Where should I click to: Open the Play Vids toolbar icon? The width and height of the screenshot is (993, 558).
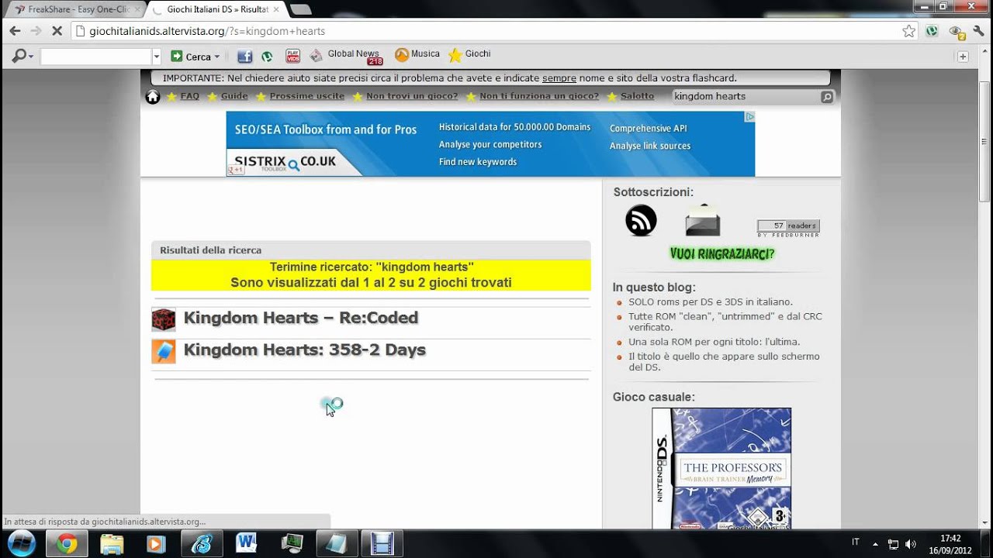[x=292, y=56]
